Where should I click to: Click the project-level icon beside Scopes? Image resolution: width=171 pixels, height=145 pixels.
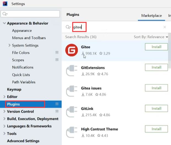tap(57, 60)
